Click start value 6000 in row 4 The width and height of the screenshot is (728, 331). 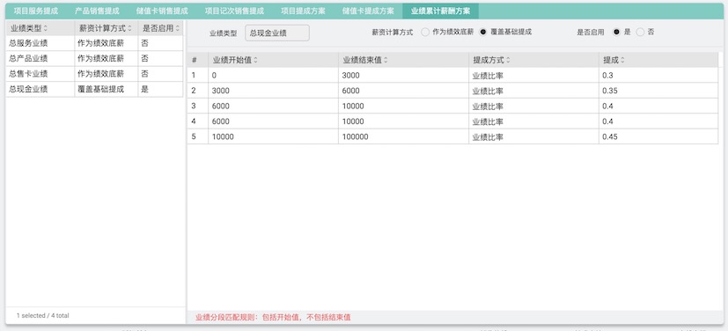pyautogui.click(x=273, y=121)
